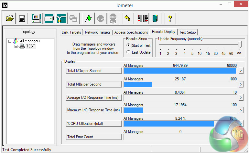Open arrow next to Total MBs bar
Image resolution: width=249 pixels, height=153 pixels.
(x=241, y=84)
